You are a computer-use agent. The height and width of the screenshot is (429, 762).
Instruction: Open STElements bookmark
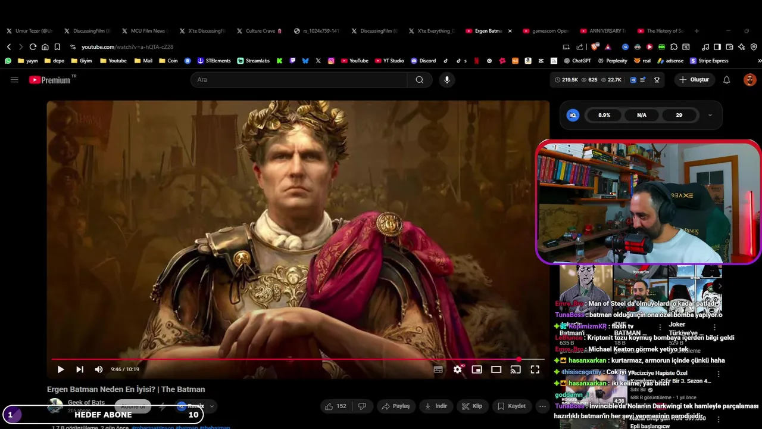pos(214,61)
